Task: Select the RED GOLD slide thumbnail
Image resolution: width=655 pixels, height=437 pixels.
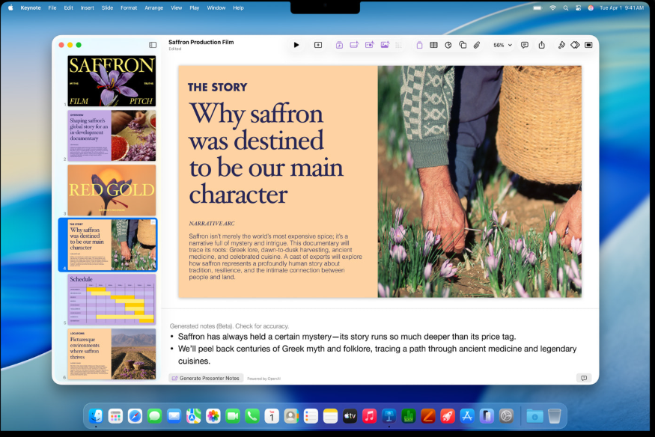Action: pyautogui.click(x=112, y=190)
